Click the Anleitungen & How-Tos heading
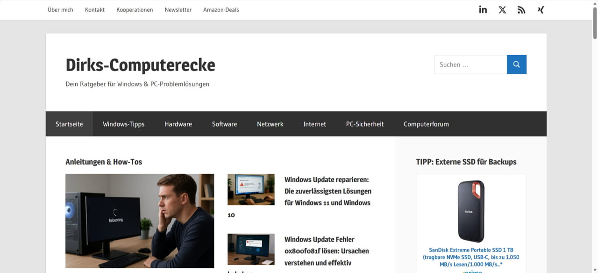The width and height of the screenshot is (598, 273). pyautogui.click(x=104, y=162)
